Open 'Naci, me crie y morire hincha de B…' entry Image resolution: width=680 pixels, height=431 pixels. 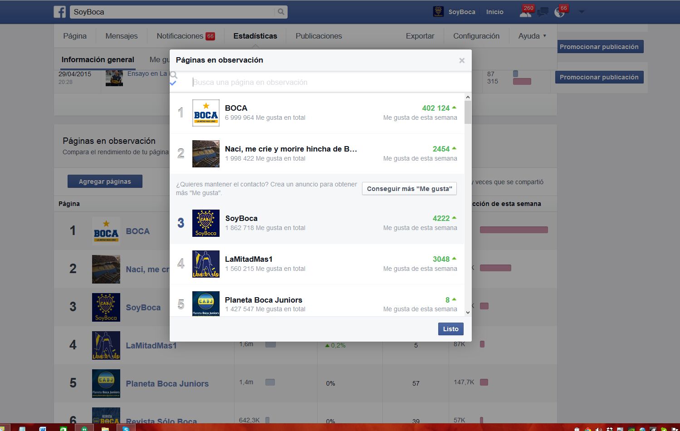coord(291,149)
